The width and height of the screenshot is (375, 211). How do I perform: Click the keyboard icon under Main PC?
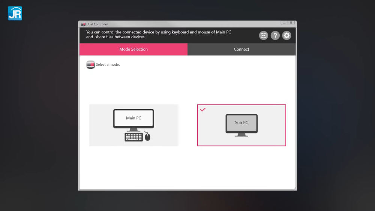134,137
